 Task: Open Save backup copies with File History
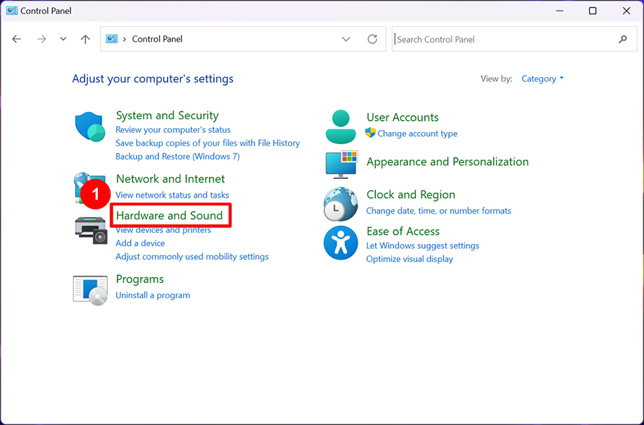[x=207, y=143]
